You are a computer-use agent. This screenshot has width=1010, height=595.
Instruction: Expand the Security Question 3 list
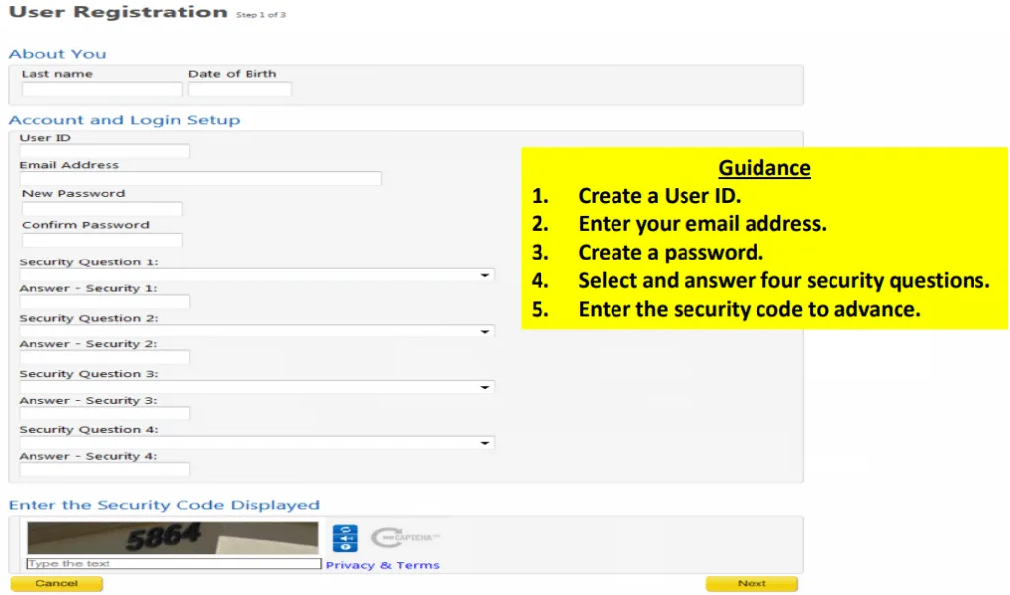click(x=256, y=387)
